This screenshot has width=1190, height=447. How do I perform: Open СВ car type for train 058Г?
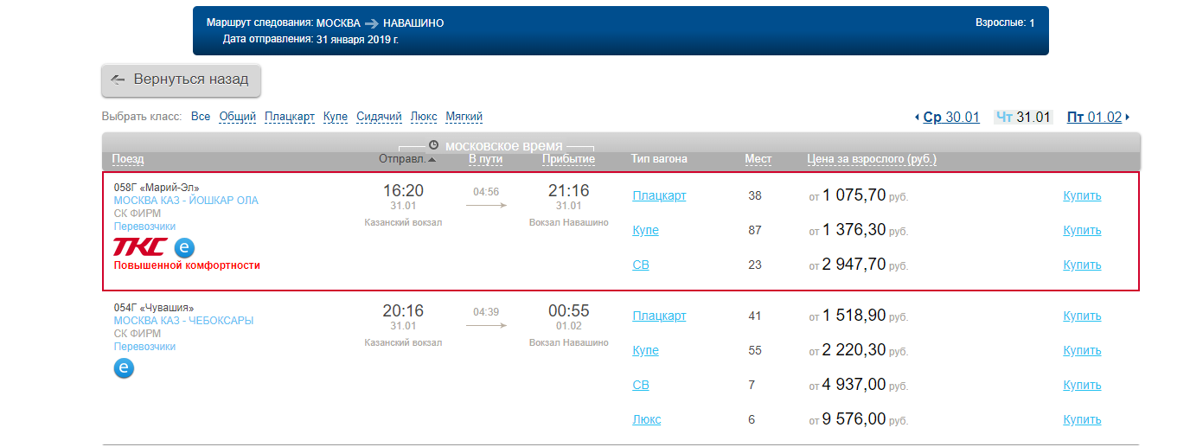(641, 265)
